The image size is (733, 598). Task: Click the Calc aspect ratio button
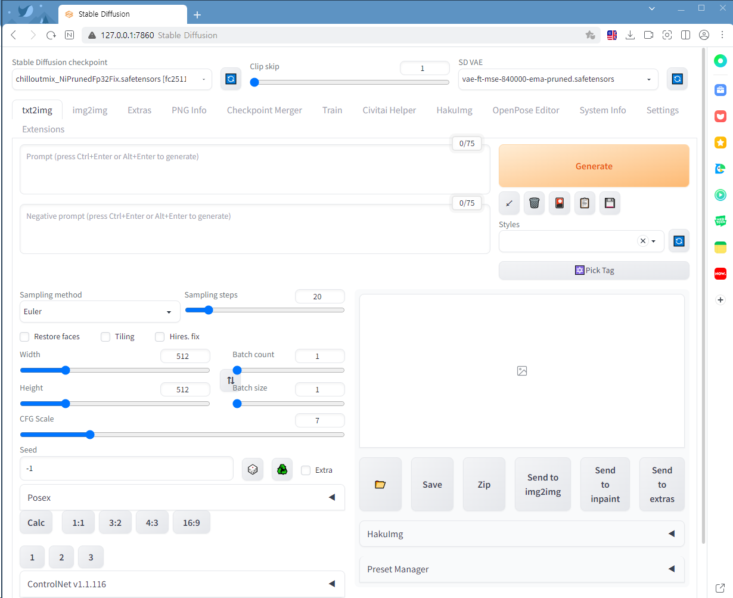tap(36, 523)
